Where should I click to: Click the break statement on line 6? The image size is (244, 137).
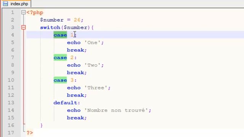click(x=77, y=50)
